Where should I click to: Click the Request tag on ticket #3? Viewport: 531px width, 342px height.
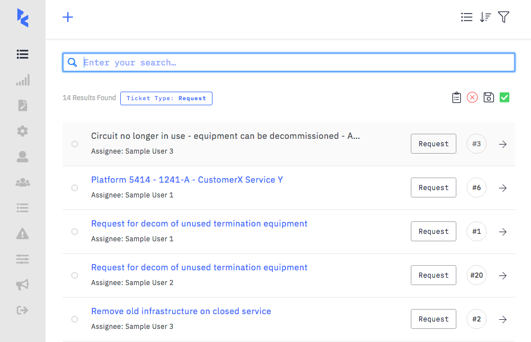point(434,144)
